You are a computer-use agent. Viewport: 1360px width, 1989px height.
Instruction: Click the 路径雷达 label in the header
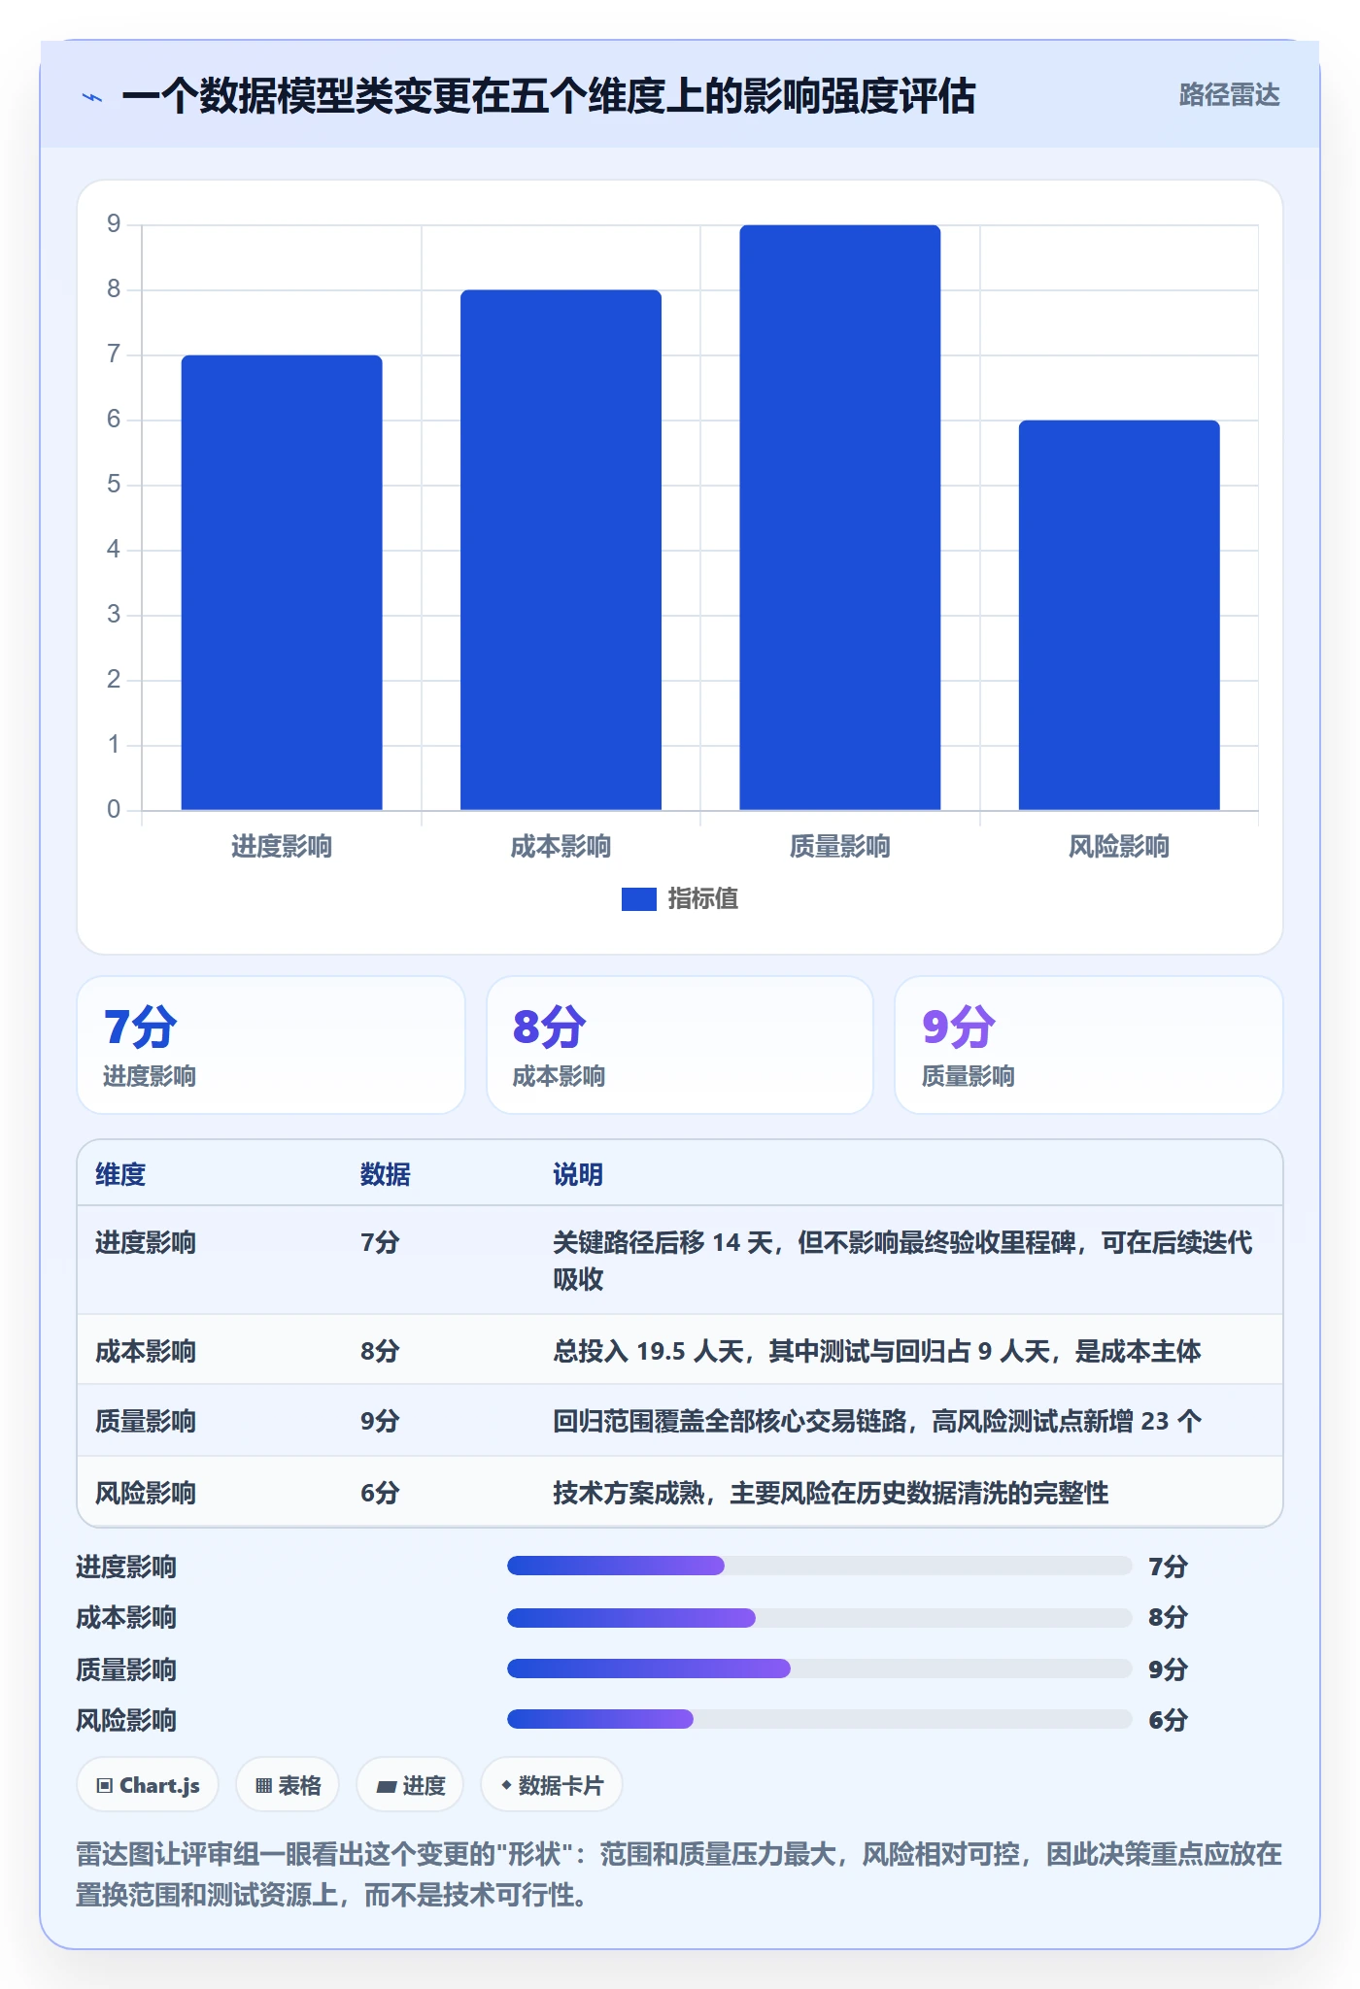[x=1229, y=95]
